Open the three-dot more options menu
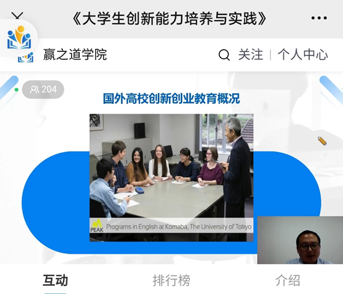343x294 pixels. 319,18
